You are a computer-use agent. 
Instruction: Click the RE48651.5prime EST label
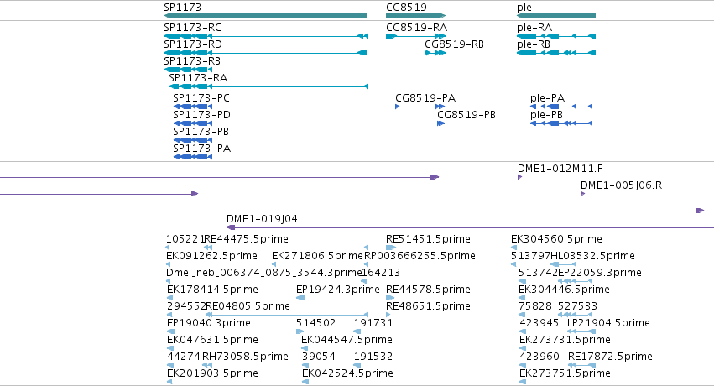[428, 306]
